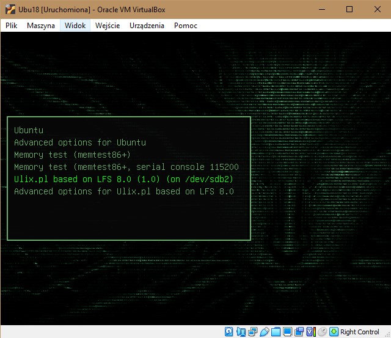
Task: Select the Ubuntu boot entry
Action: pos(29,130)
